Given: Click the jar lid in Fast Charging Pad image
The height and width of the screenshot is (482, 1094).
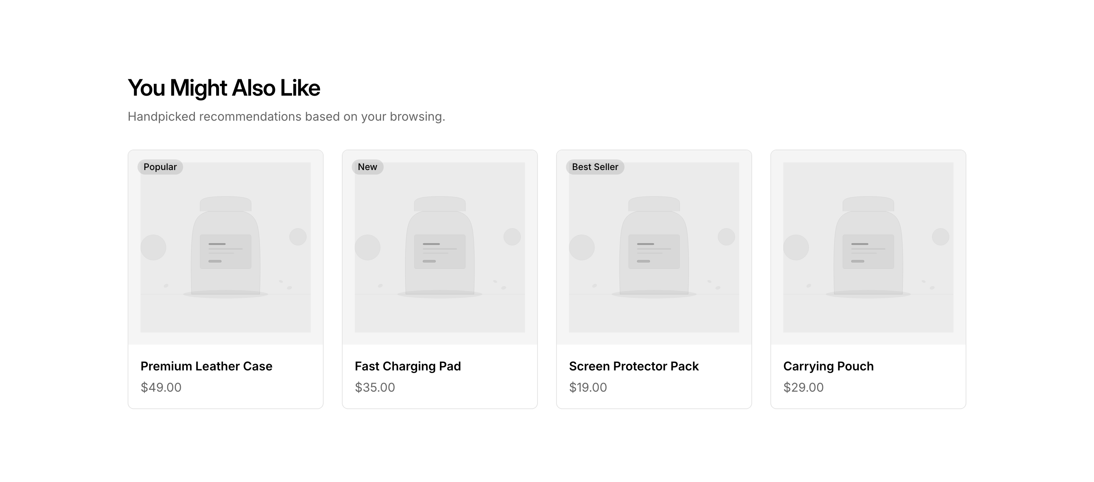Looking at the screenshot, I should pos(439,204).
